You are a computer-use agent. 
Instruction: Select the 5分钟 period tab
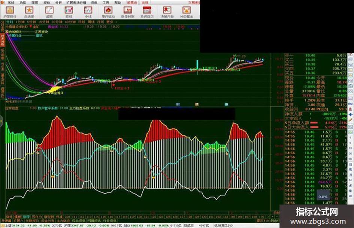pyautogui.click(x=31, y=22)
